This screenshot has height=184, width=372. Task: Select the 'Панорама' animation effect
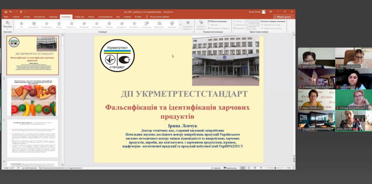[84, 25]
